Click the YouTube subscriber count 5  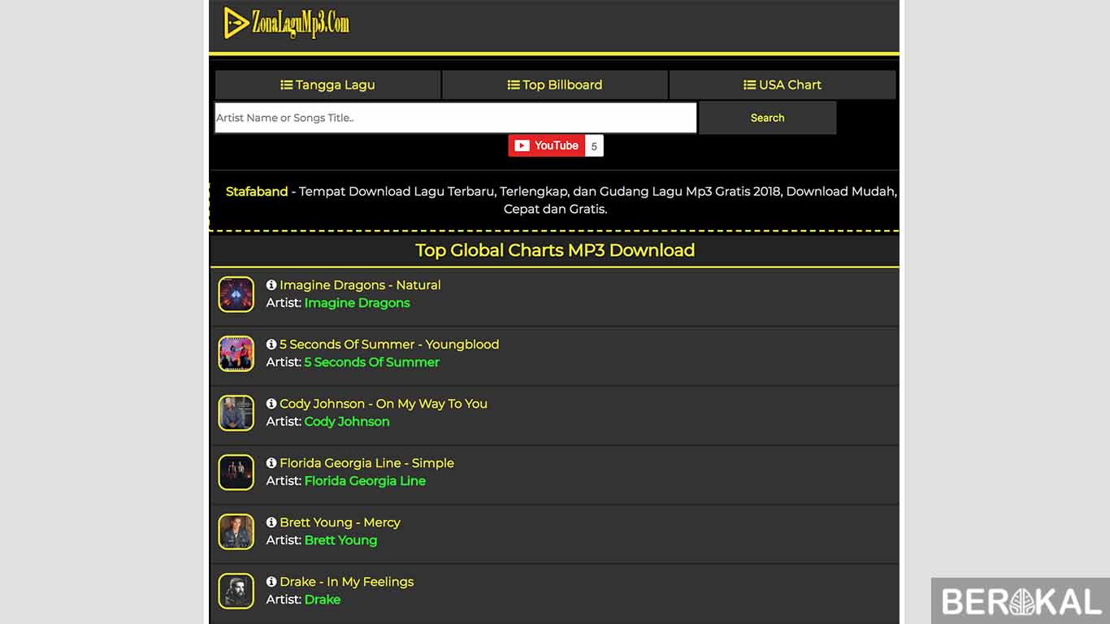pyautogui.click(x=594, y=146)
